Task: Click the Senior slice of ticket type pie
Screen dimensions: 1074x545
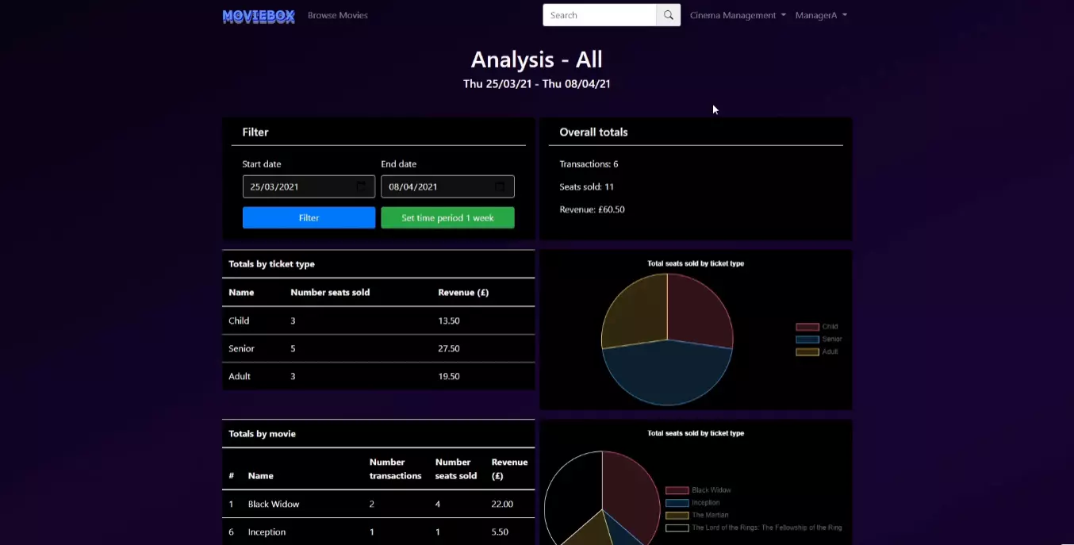Action: (668, 374)
